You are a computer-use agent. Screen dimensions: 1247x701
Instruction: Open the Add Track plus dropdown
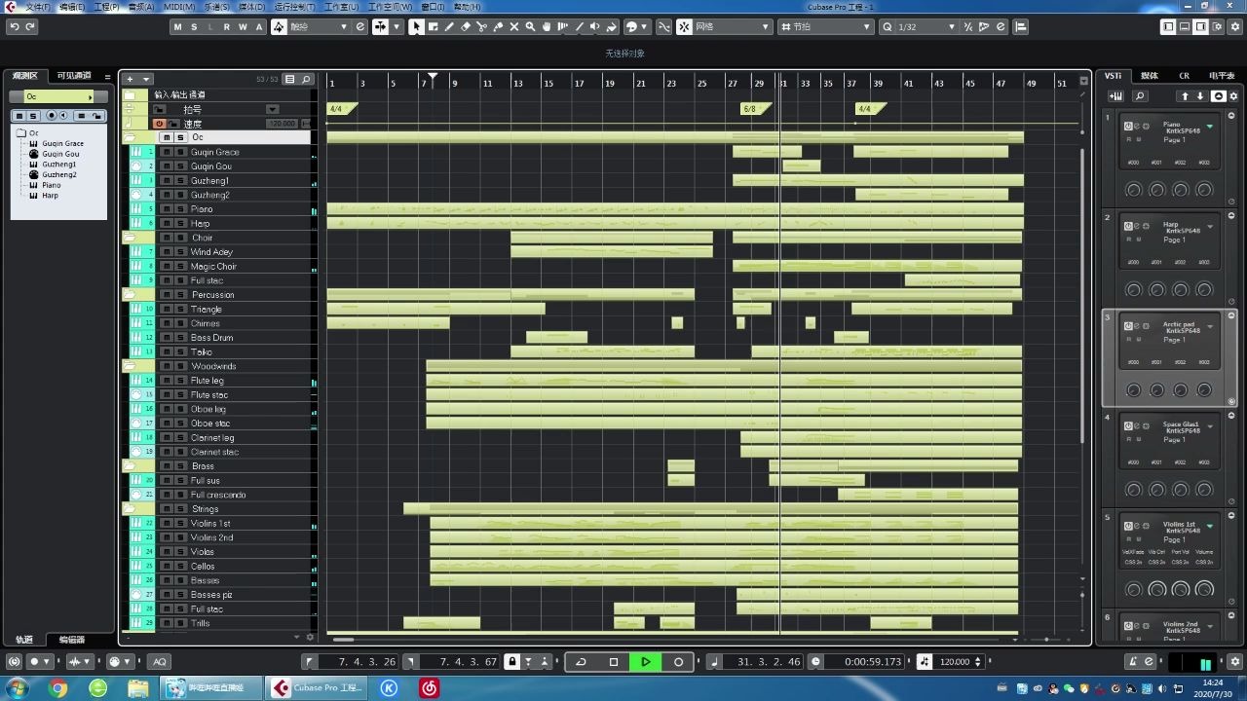tap(136, 79)
